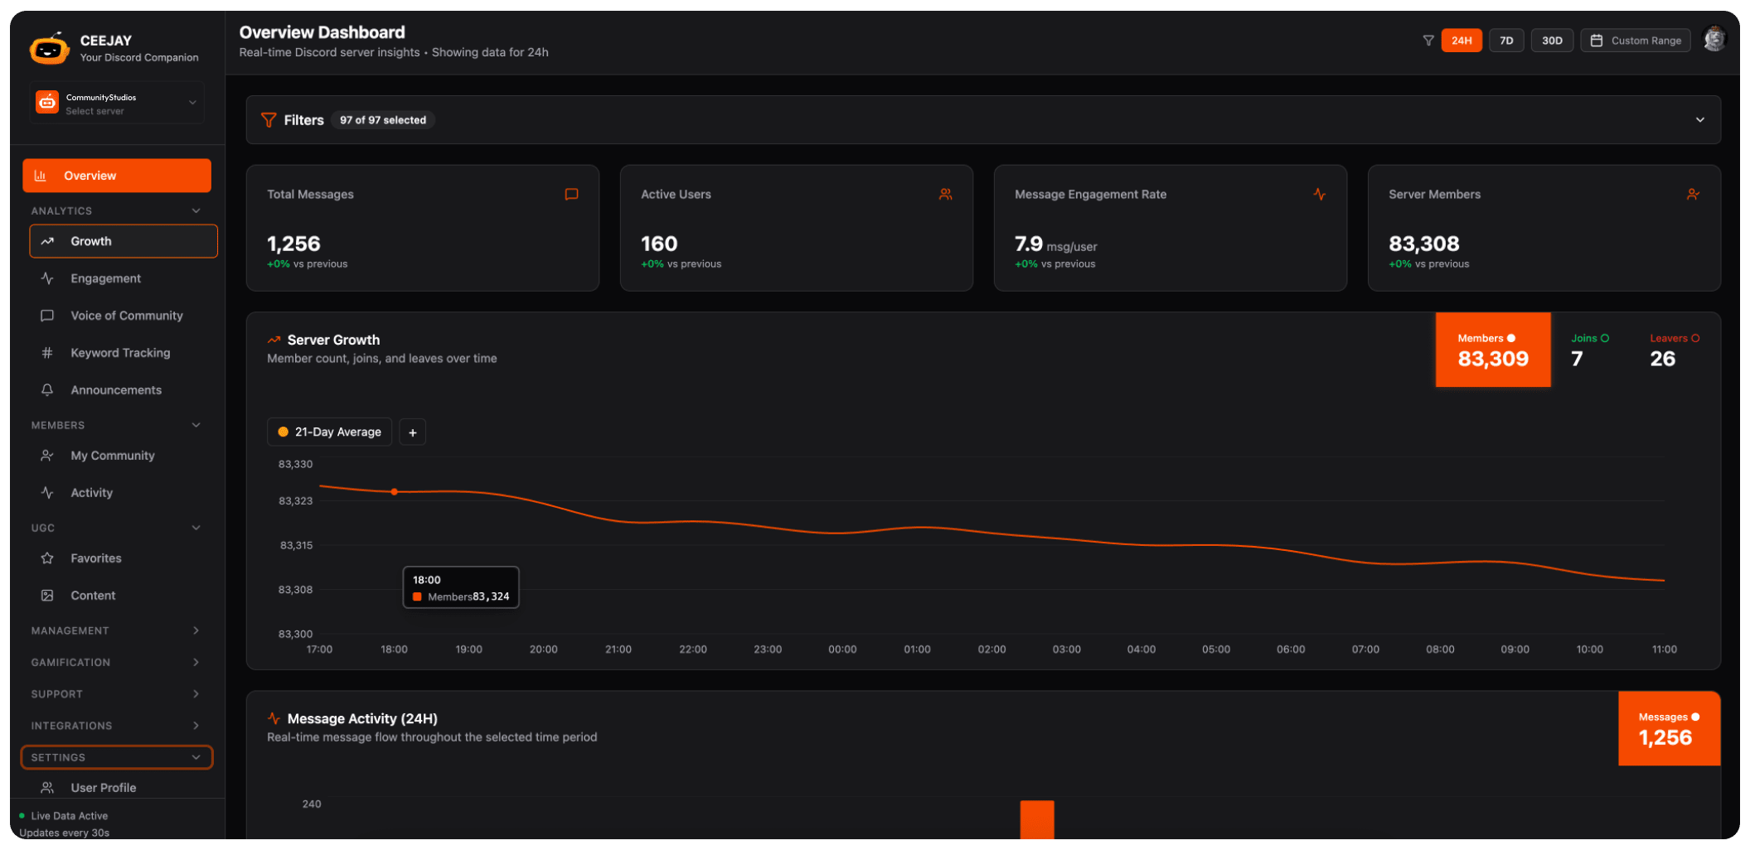Switch to the 30D time range
The height and width of the screenshot is (850, 1750).
[x=1552, y=41]
